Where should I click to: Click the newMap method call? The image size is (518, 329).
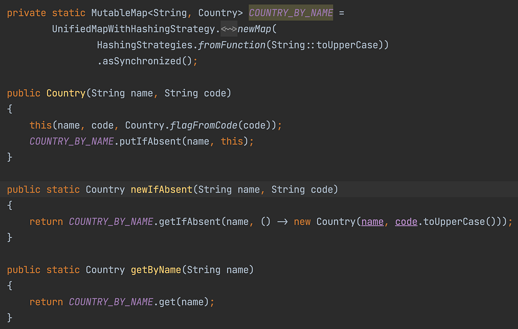254,29
